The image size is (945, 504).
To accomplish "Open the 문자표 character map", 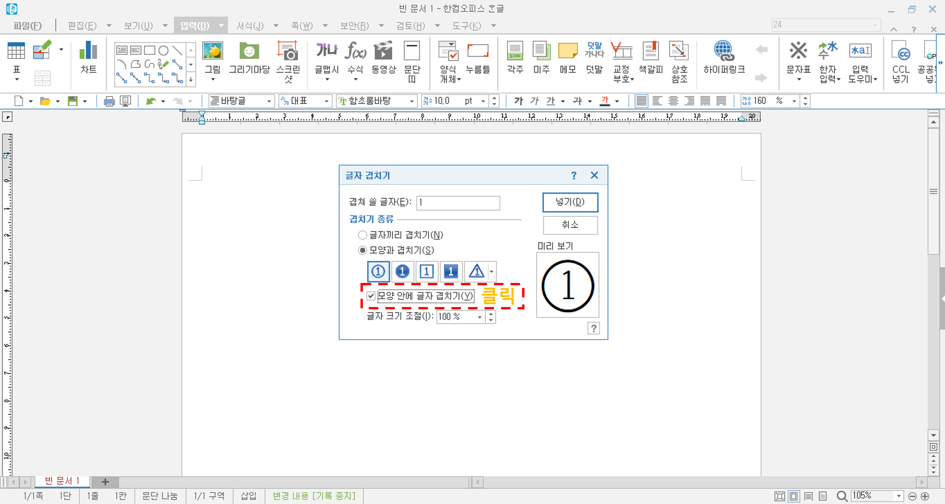I will (799, 58).
